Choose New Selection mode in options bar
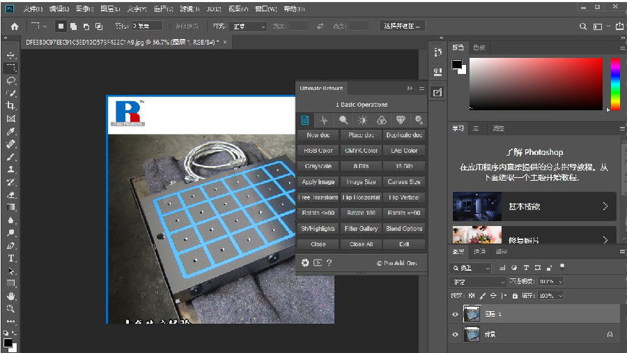Screen dimensions: 627x353 [x=61, y=27]
